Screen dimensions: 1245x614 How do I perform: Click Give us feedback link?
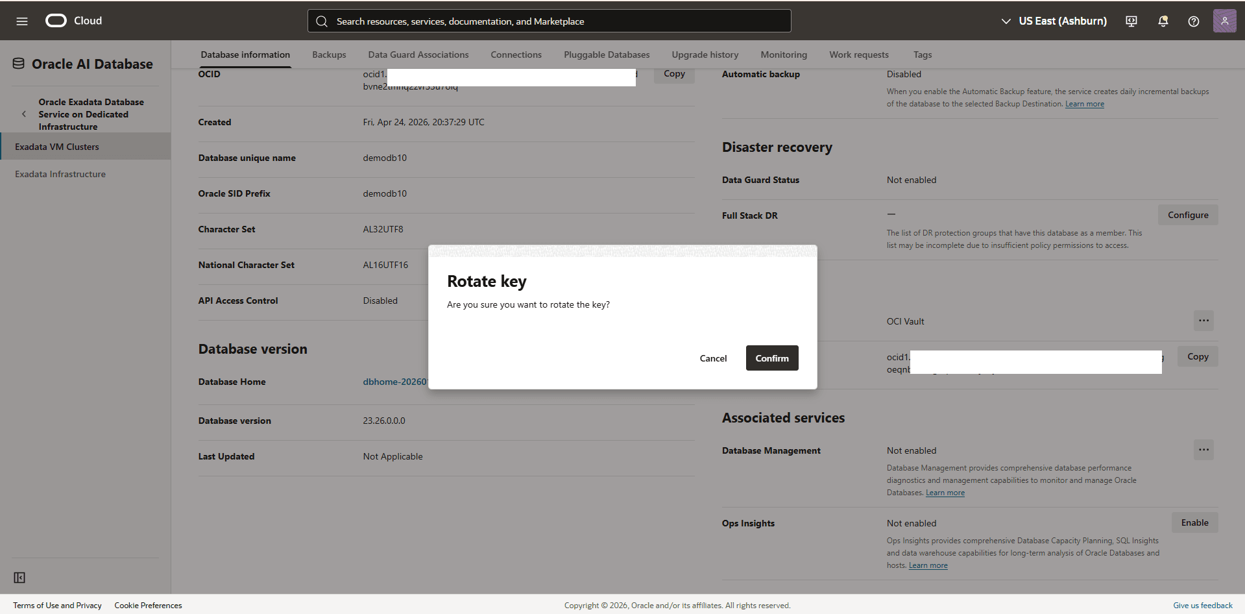click(1202, 606)
